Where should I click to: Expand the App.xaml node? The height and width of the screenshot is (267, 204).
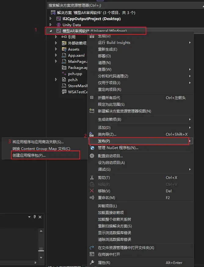coord(56,55)
